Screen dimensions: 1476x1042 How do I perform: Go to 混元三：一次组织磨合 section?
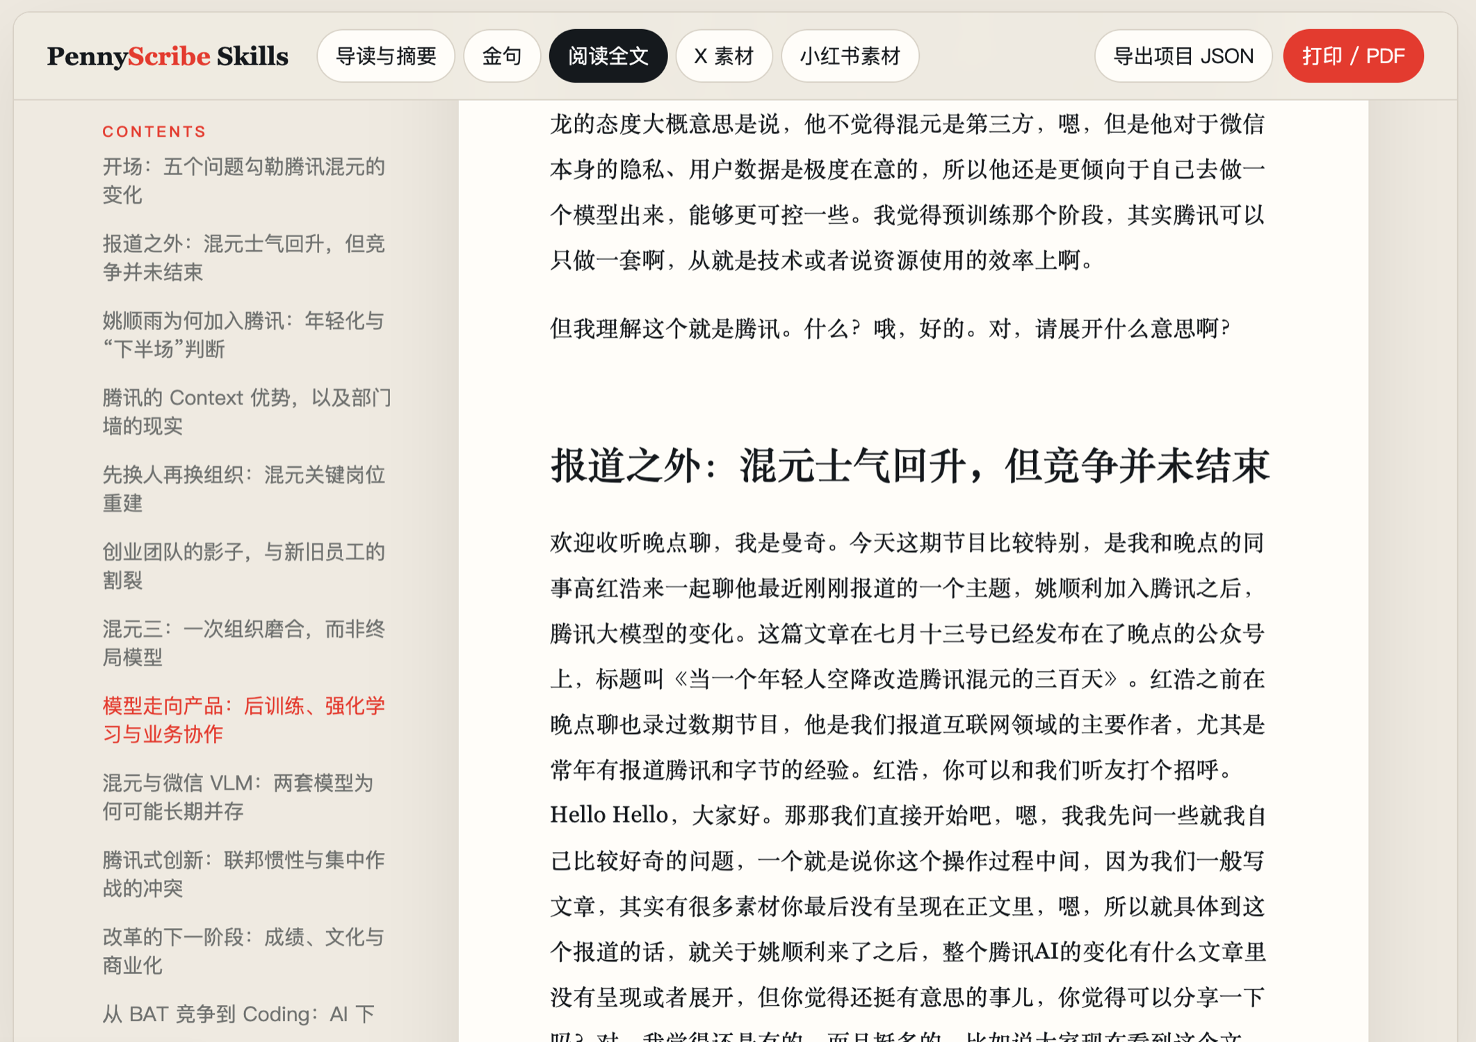tap(243, 644)
